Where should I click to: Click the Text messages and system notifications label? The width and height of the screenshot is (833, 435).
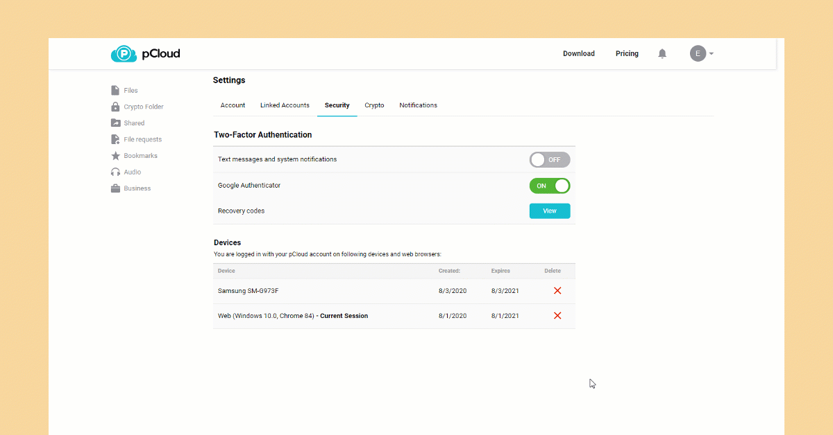tap(277, 159)
